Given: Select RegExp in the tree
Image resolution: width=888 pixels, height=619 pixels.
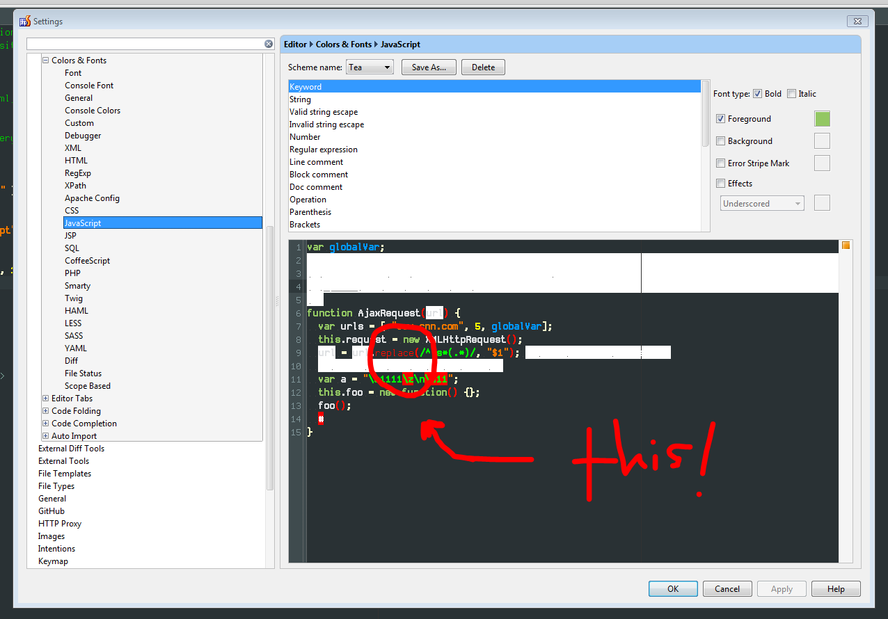Looking at the screenshot, I should tap(78, 173).
